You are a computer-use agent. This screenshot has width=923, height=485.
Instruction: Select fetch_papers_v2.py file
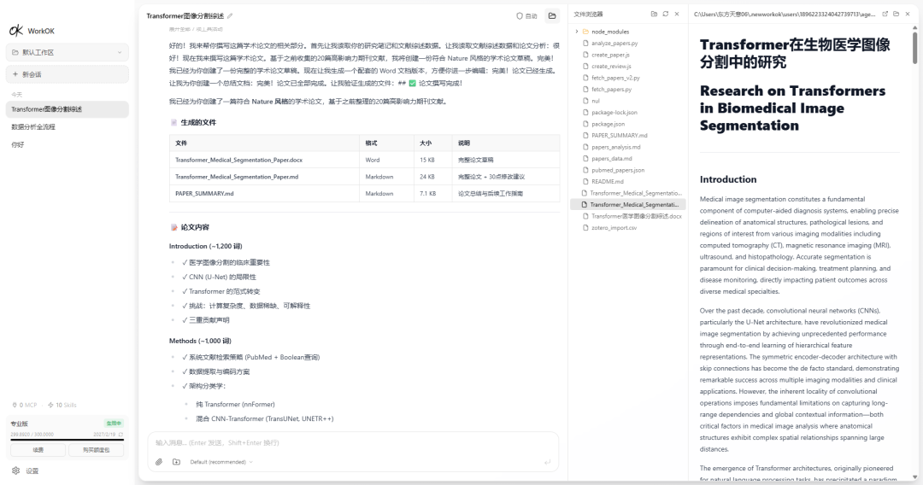[628, 78]
